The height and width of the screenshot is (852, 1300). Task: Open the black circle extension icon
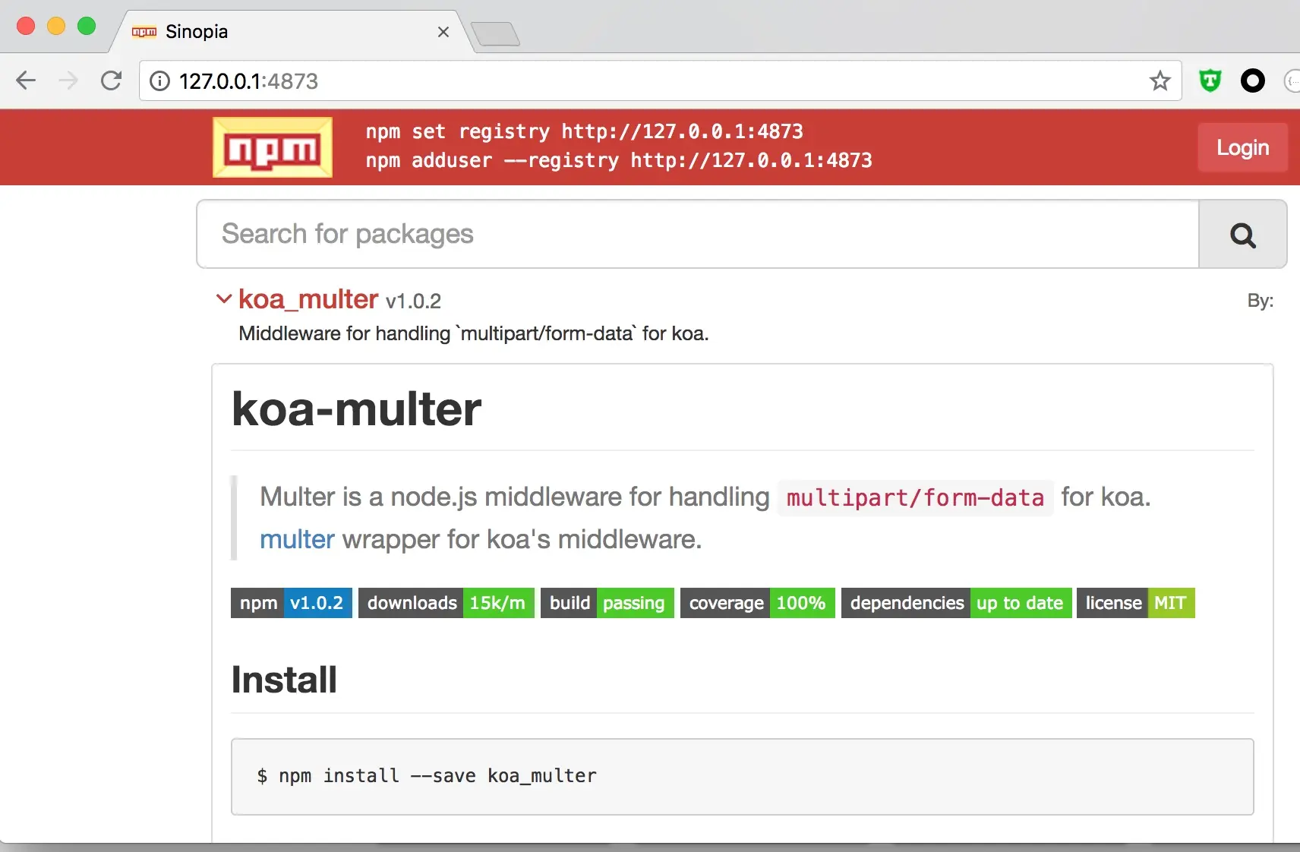1252,80
